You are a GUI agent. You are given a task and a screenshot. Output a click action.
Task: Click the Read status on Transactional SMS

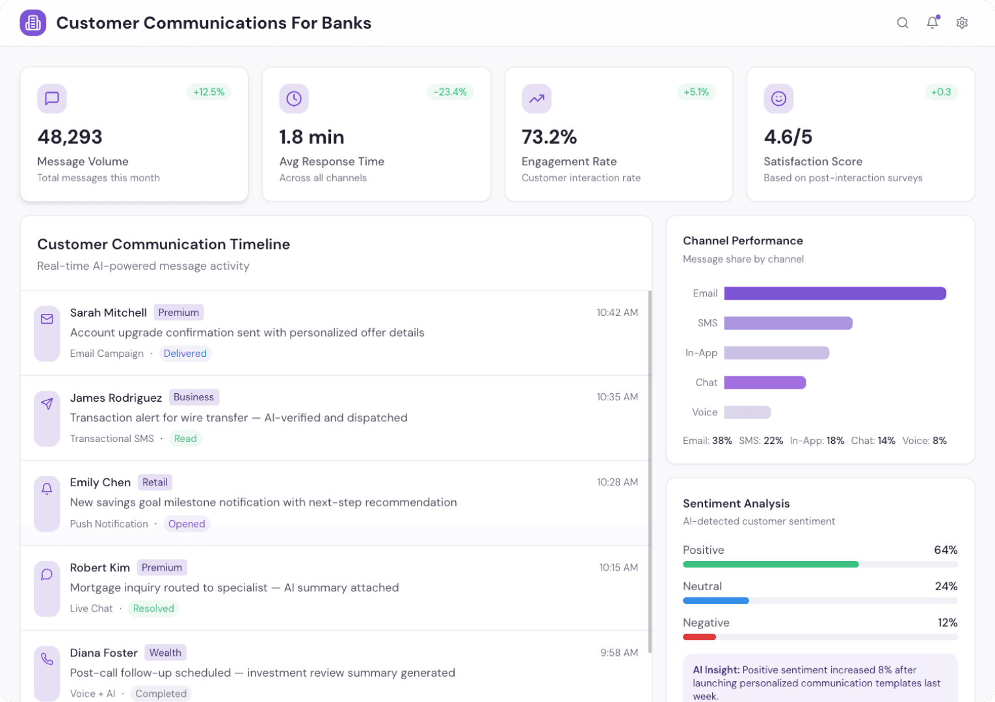[x=185, y=438]
